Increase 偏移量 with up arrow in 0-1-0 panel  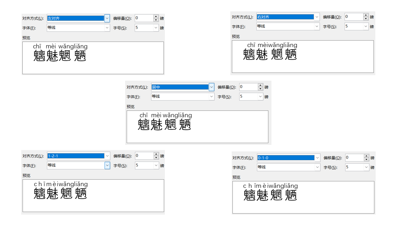pos(366,156)
